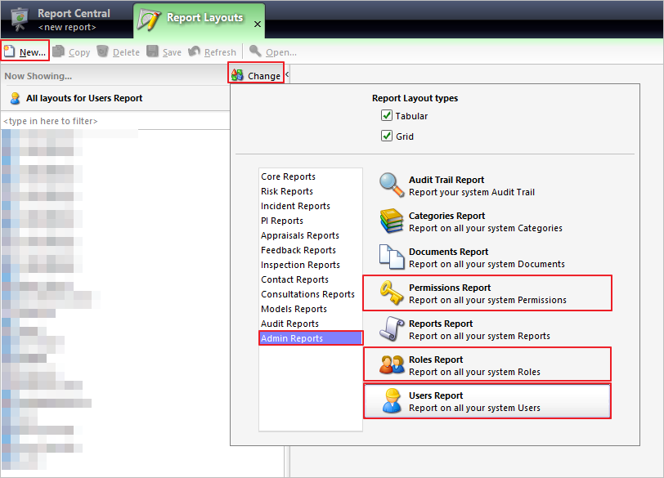Click the Open magnifier icon
The height and width of the screenshot is (478, 664).
(x=255, y=51)
